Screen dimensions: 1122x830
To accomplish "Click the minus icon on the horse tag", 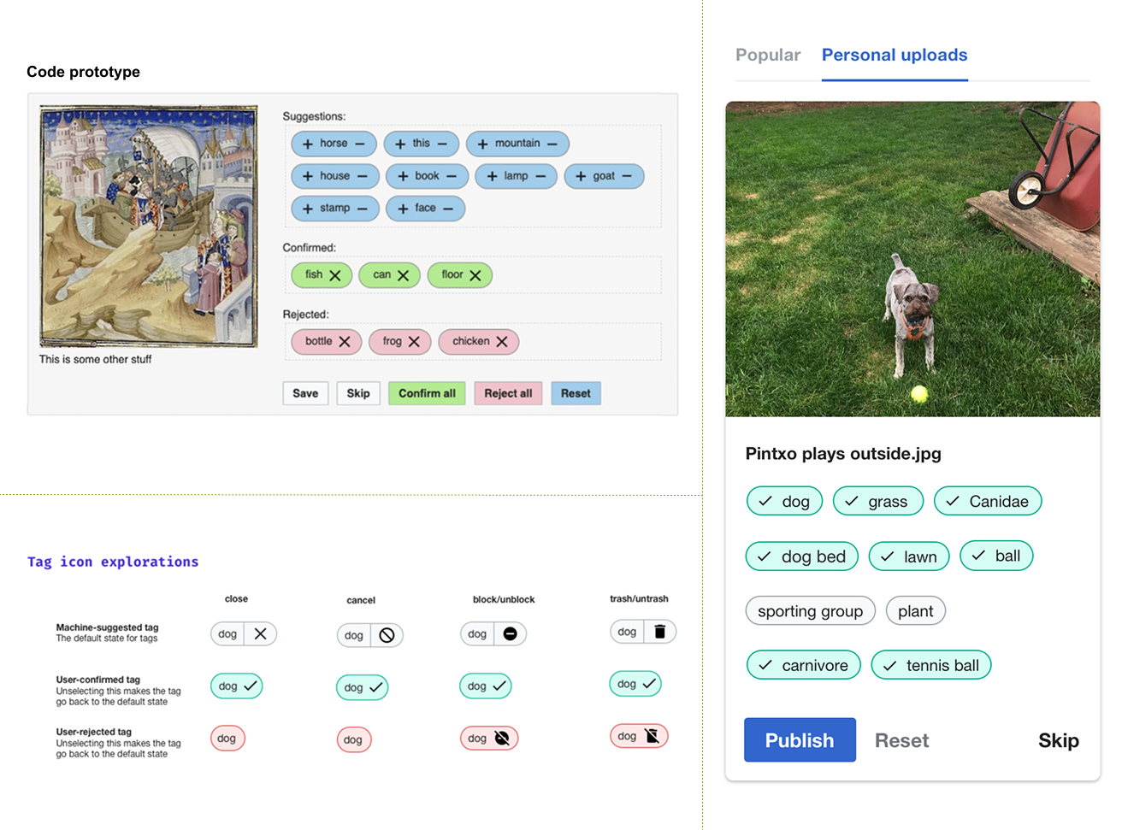I will [360, 144].
